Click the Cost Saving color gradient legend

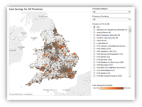[x=111, y=88]
